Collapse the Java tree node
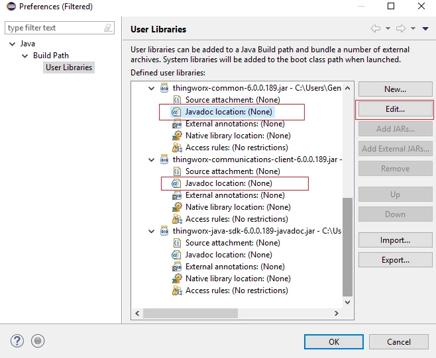436x358 pixels. coord(12,44)
